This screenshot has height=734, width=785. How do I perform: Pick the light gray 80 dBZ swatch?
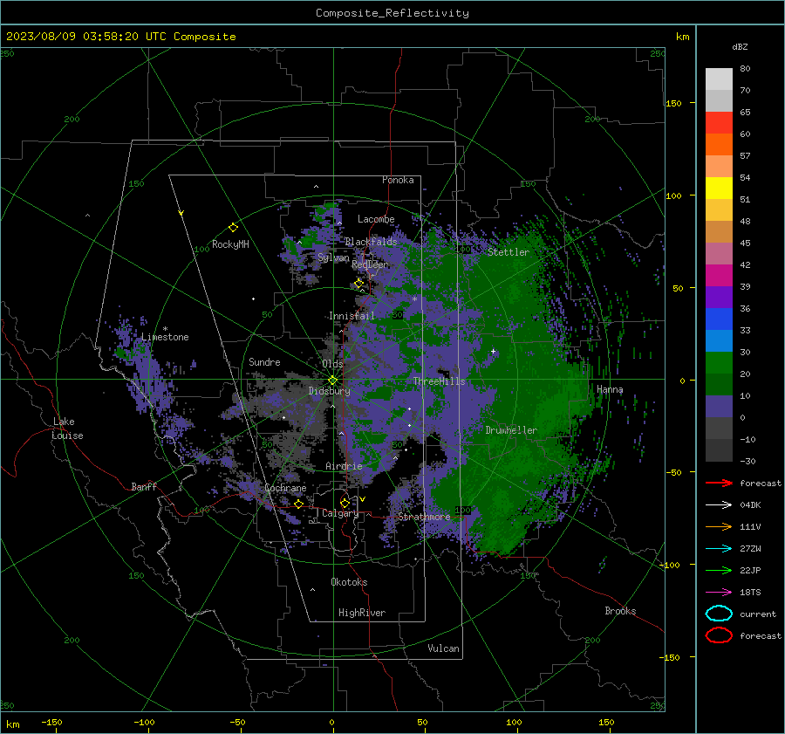pyautogui.click(x=719, y=79)
